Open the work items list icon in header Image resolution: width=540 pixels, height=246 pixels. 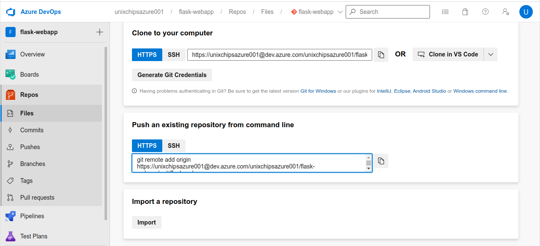[x=445, y=12]
